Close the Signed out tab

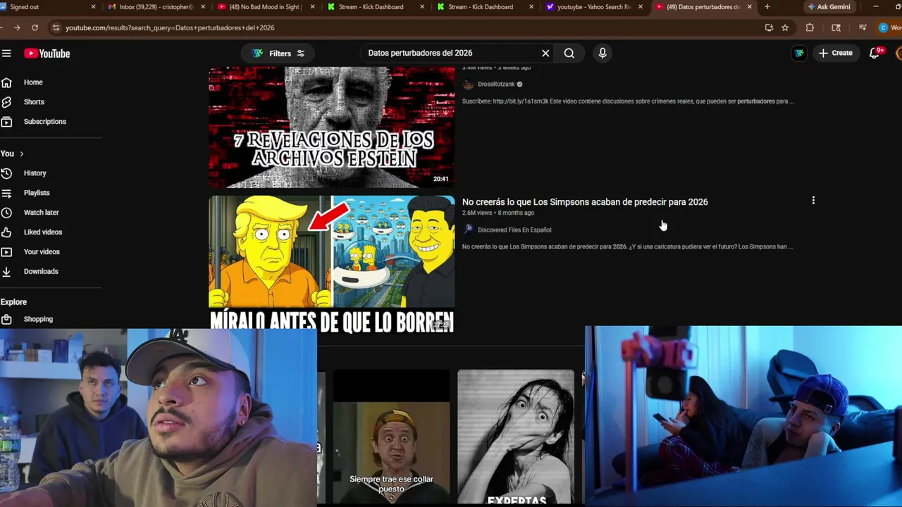click(x=94, y=7)
